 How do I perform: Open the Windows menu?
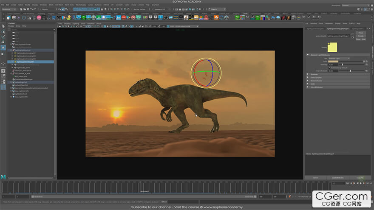coord(43,5)
